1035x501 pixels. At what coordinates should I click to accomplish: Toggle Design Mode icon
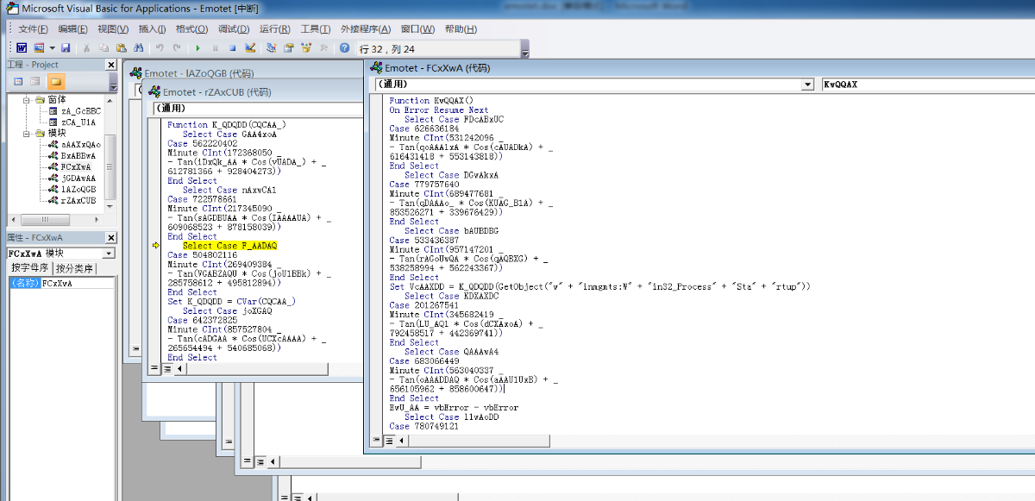[x=250, y=48]
